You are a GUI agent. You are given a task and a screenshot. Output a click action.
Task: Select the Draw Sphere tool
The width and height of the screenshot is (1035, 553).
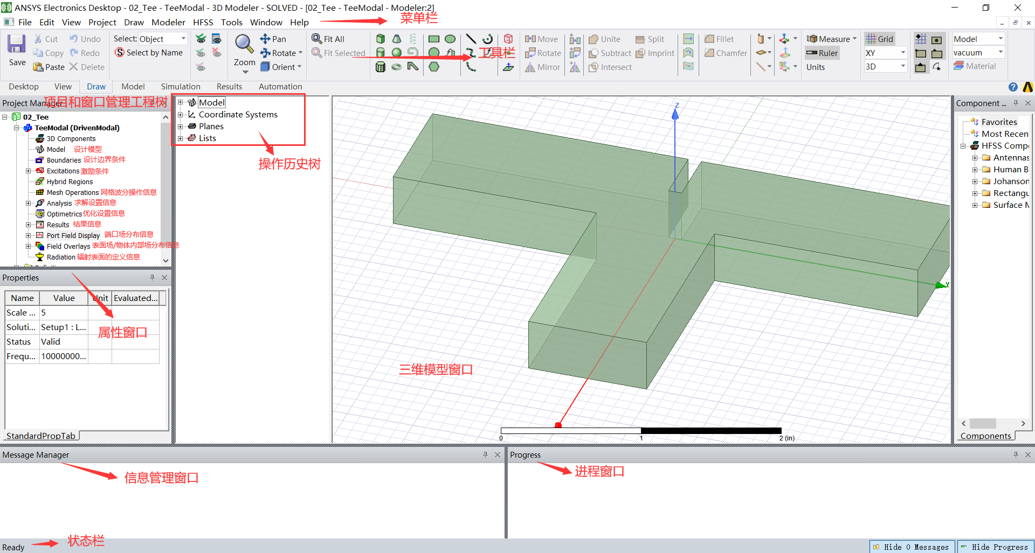397,53
